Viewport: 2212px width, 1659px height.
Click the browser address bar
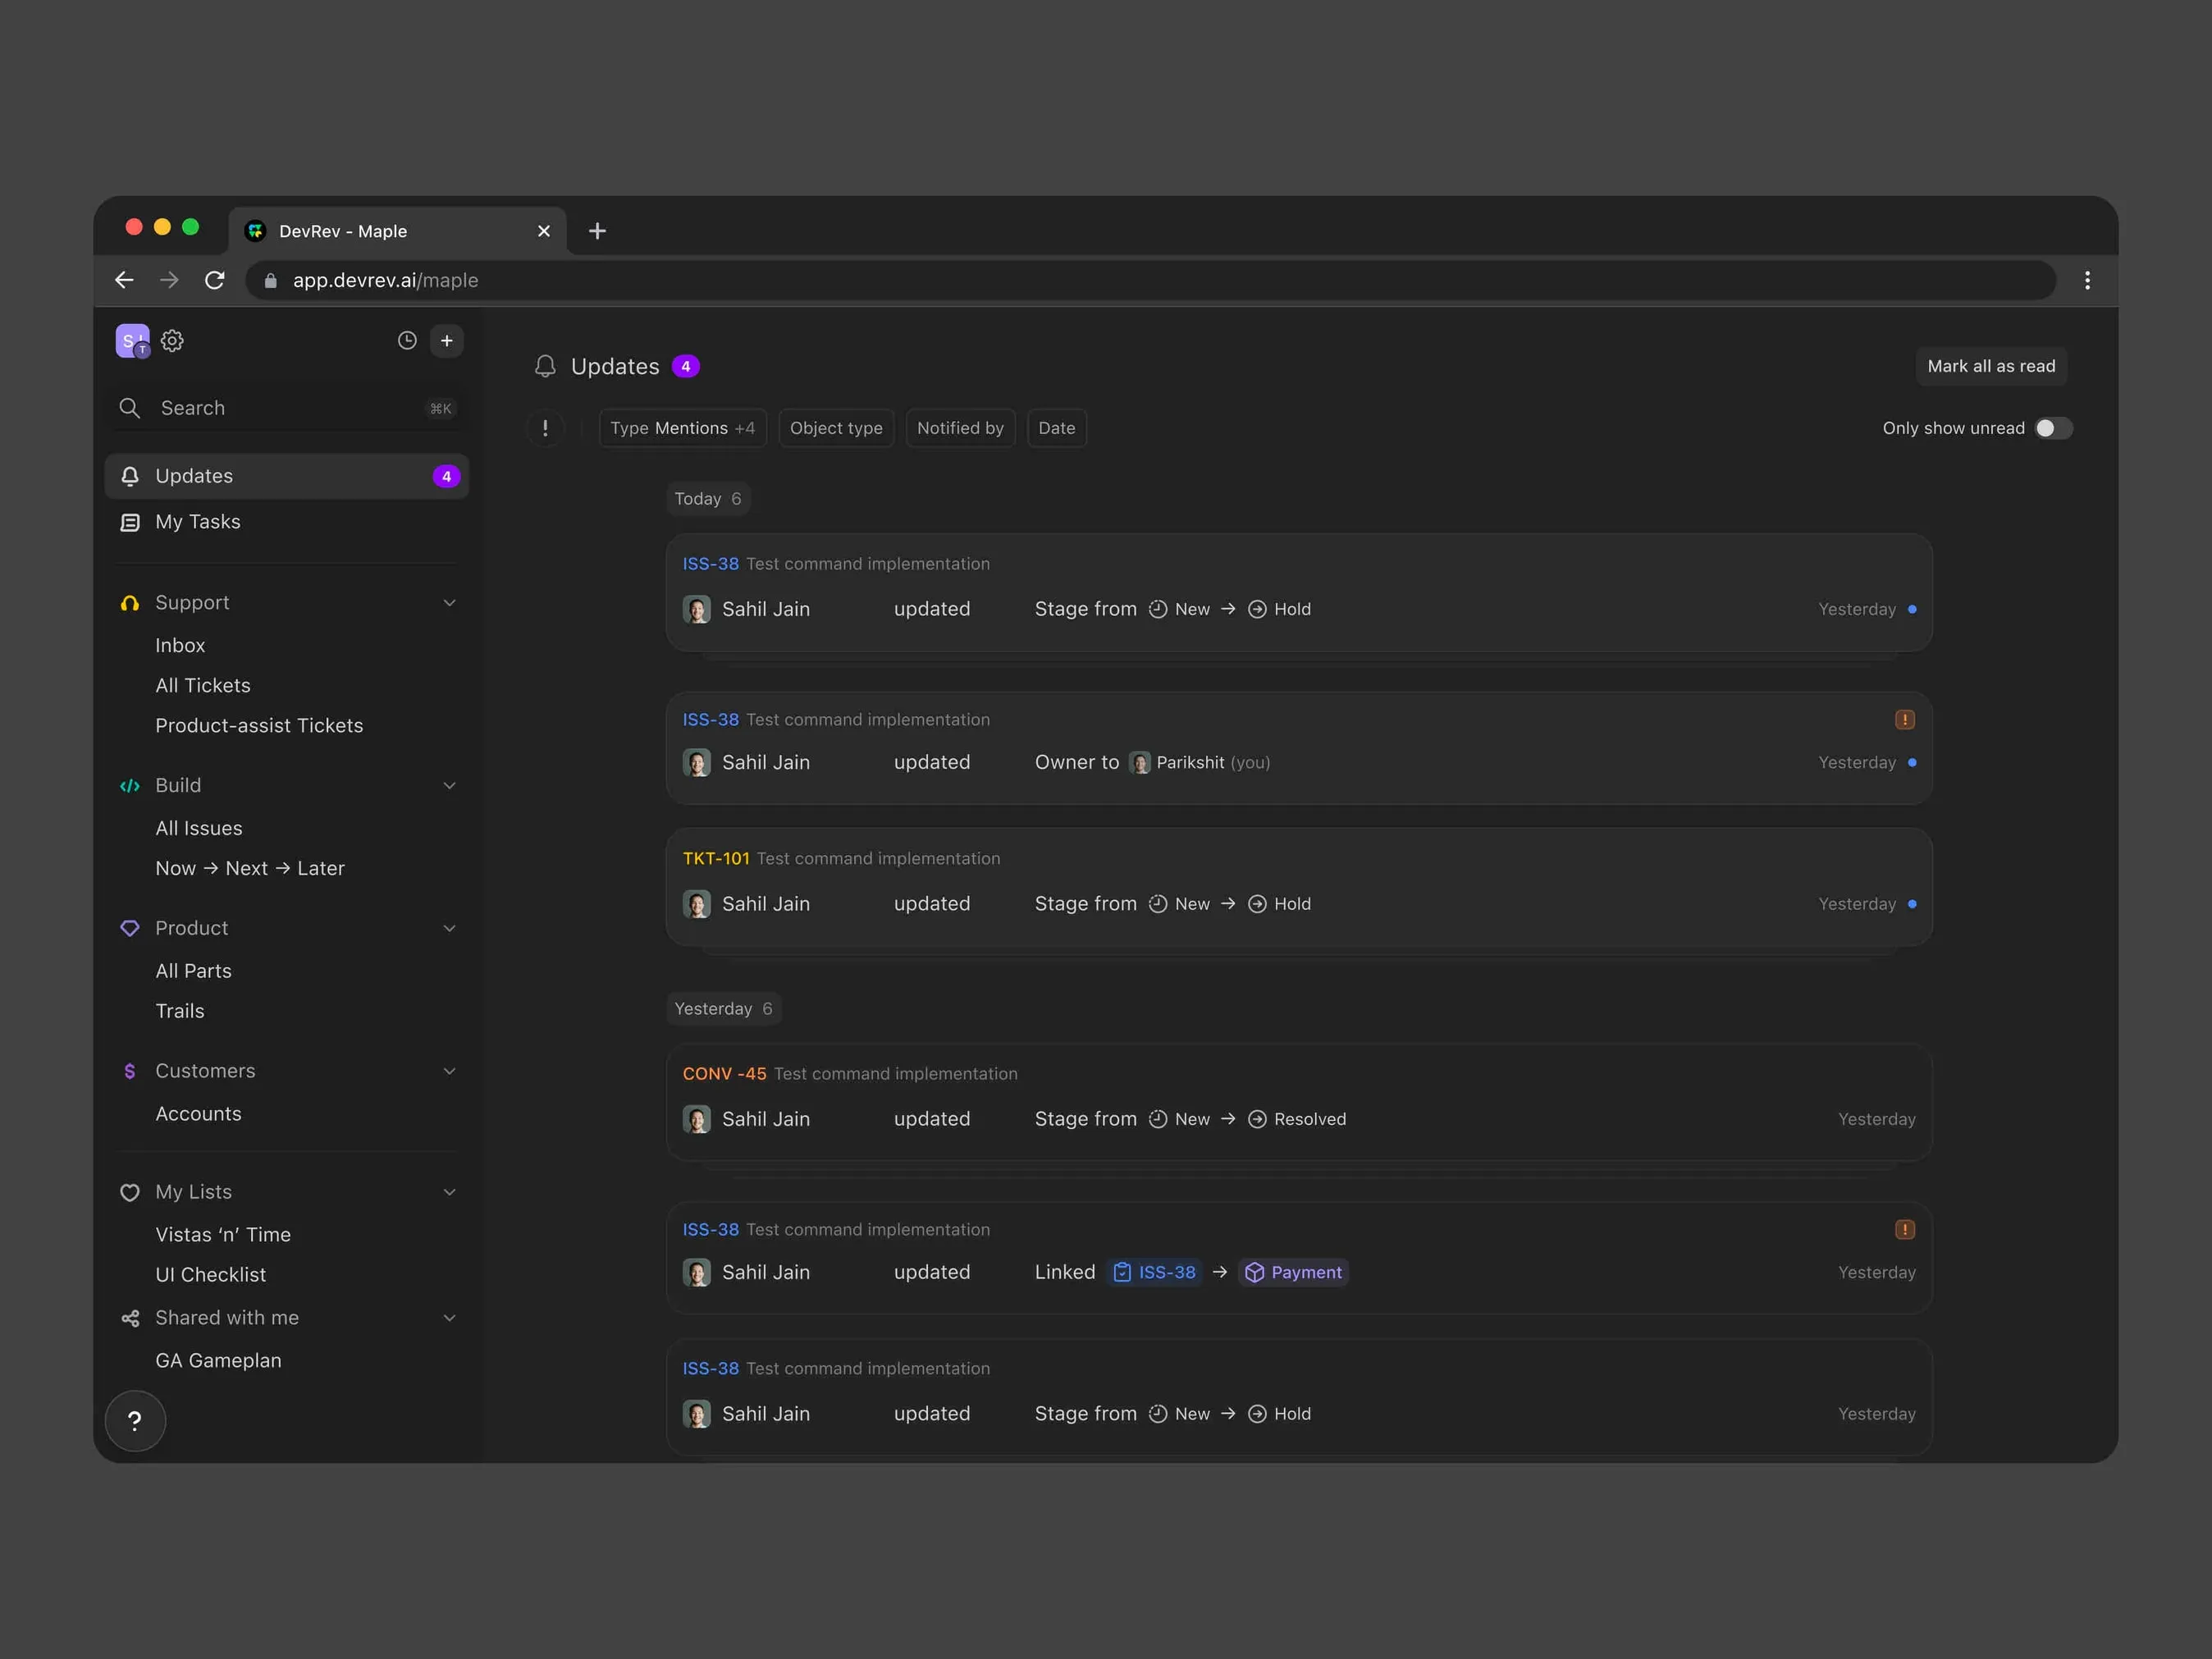point(1150,280)
